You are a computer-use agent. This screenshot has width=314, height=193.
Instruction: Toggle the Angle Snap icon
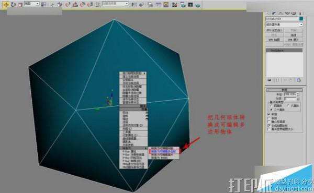coord(75,5)
